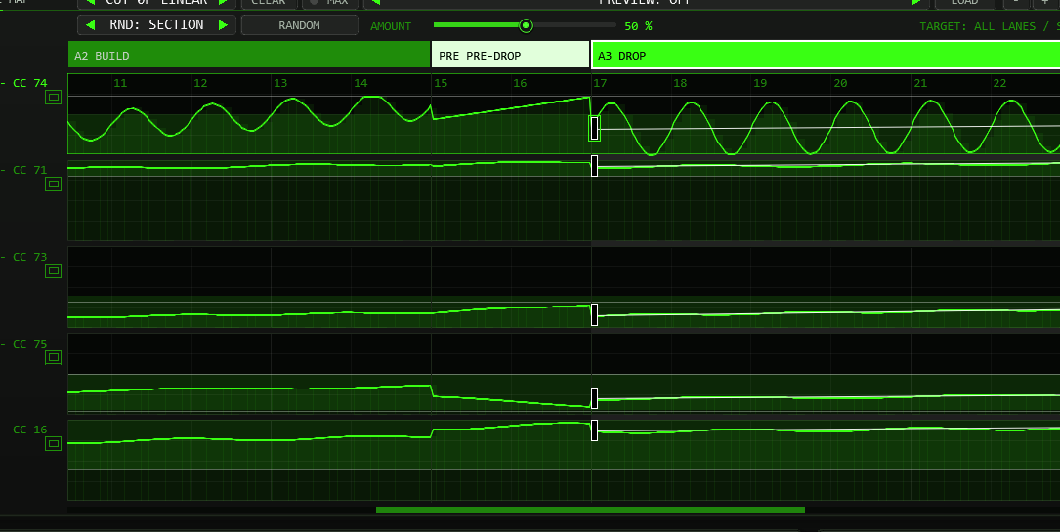Select the CC 74 handle at bar 17
The height and width of the screenshot is (532, 1060).
[x=594, y=128]
